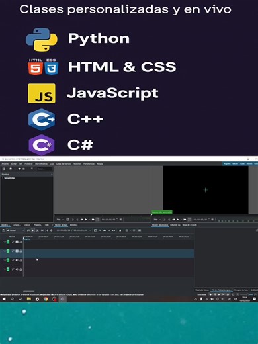Open the Línea de tiempo menu
The image size is (258, 344).
(x=64, y=164)
